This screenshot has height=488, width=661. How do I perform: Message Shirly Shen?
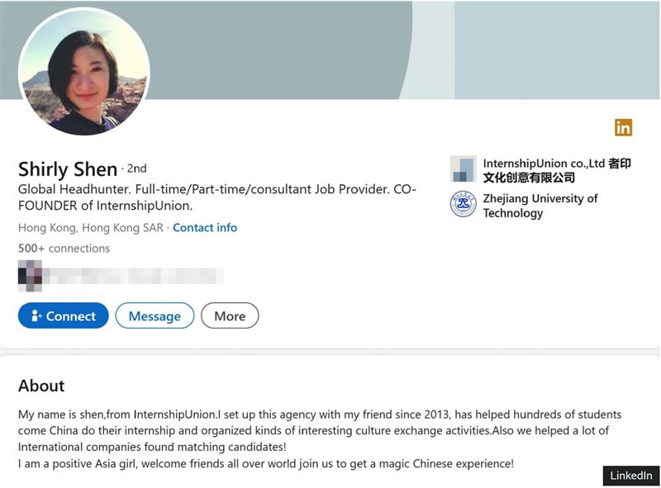coord(155,315)
